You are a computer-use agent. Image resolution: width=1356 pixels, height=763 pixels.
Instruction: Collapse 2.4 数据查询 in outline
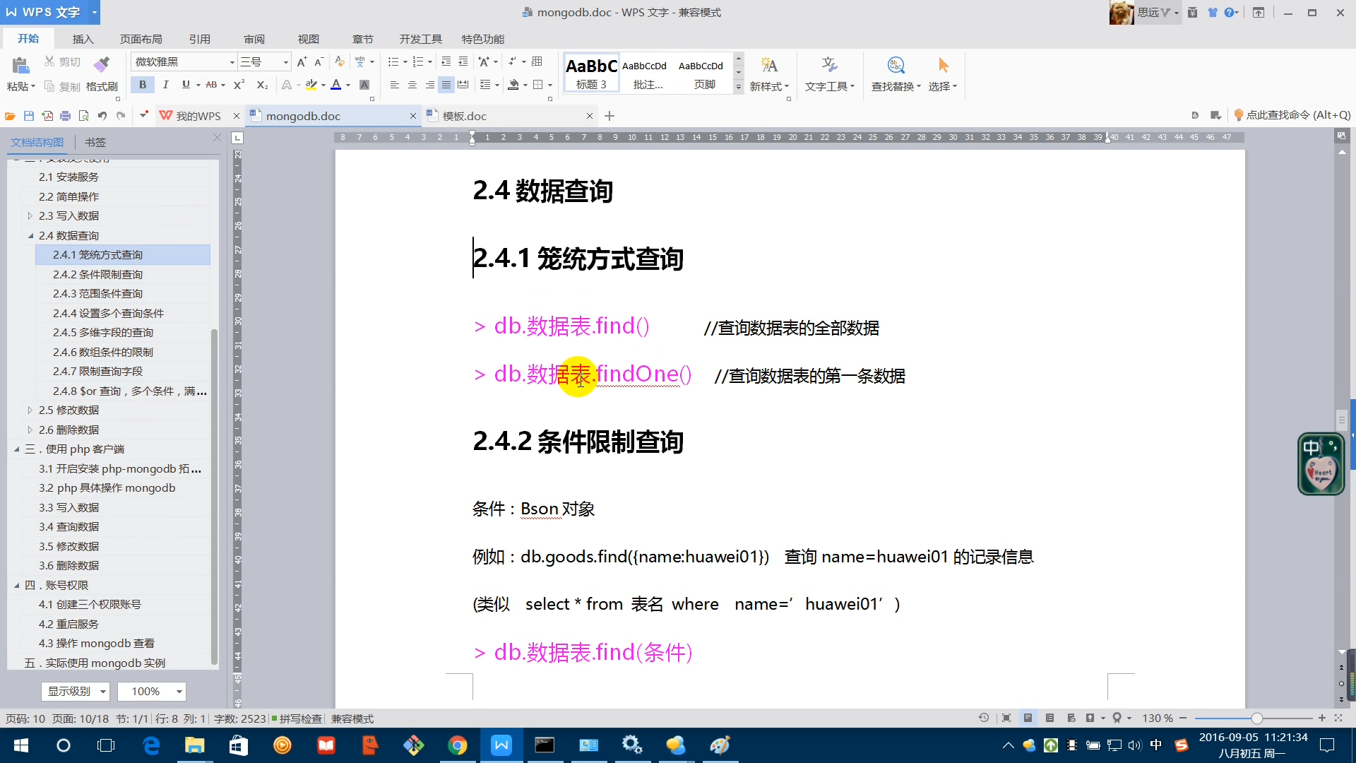point(30,236)
